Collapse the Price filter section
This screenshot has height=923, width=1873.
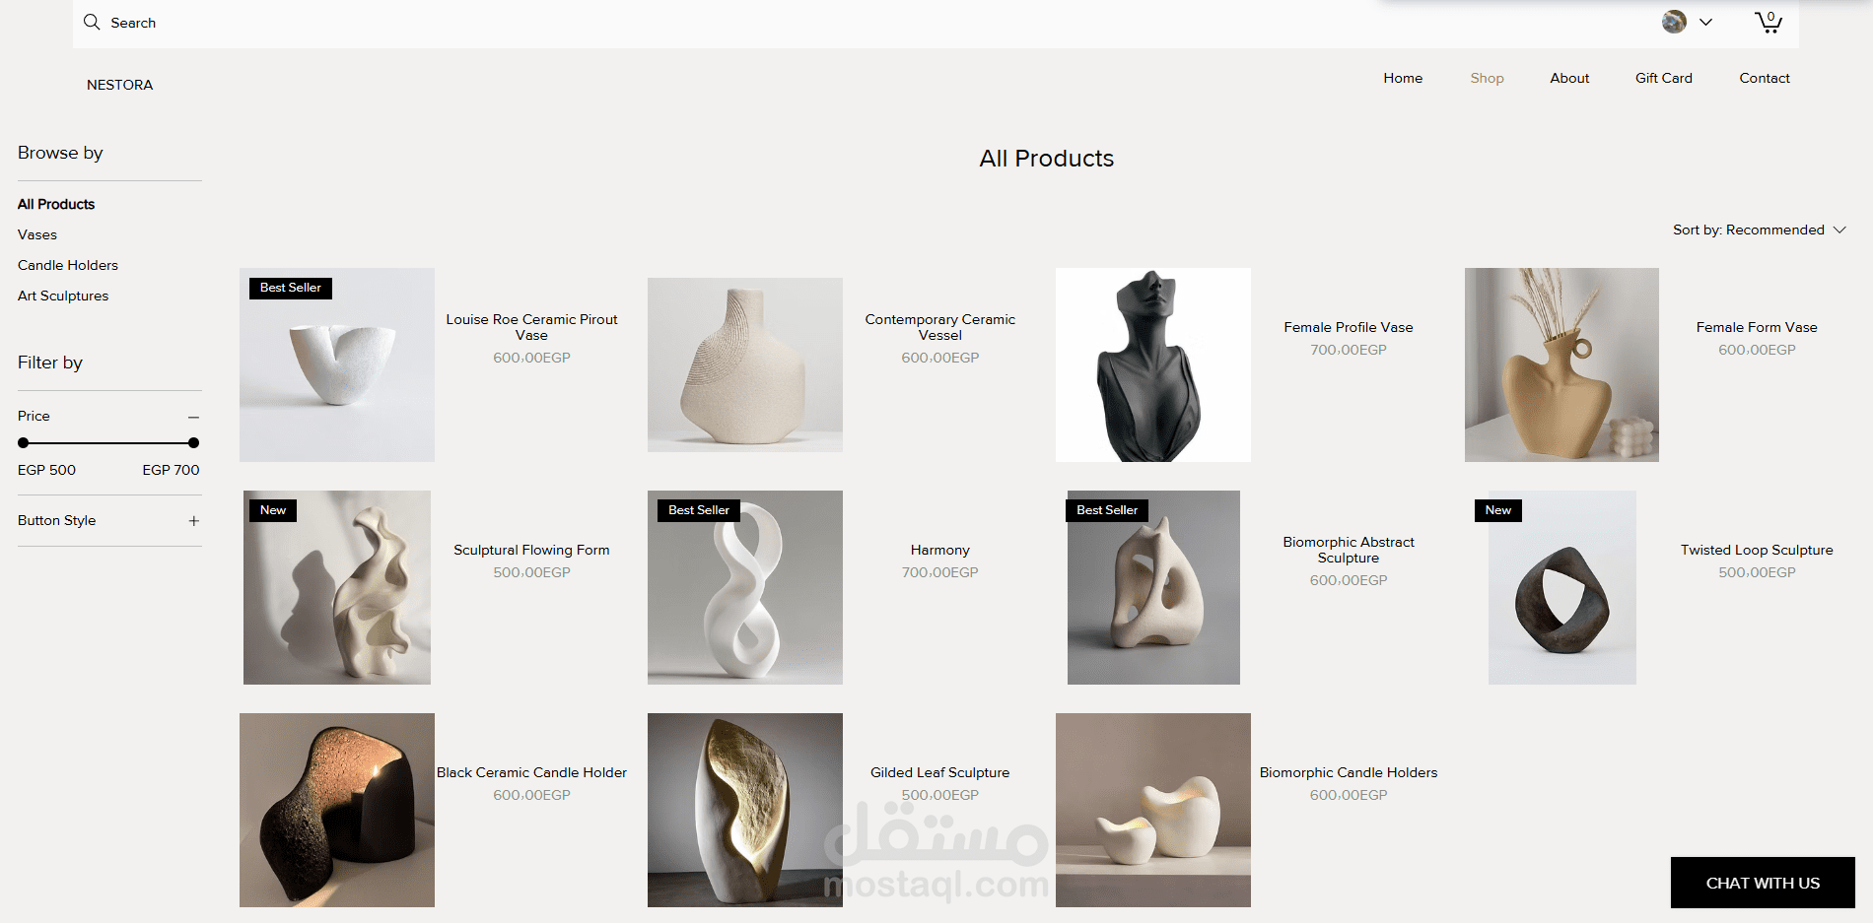pos(193,417)
